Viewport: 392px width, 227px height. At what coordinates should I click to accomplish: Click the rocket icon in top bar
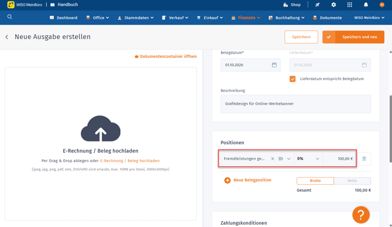[x=317, y=5]
